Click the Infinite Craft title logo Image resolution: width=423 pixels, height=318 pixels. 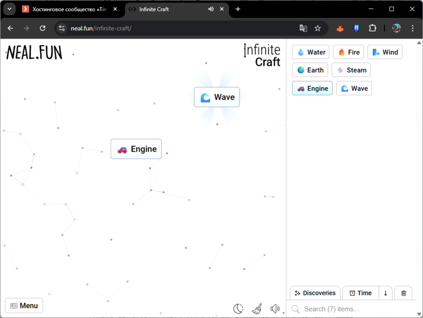coord(262,55)
